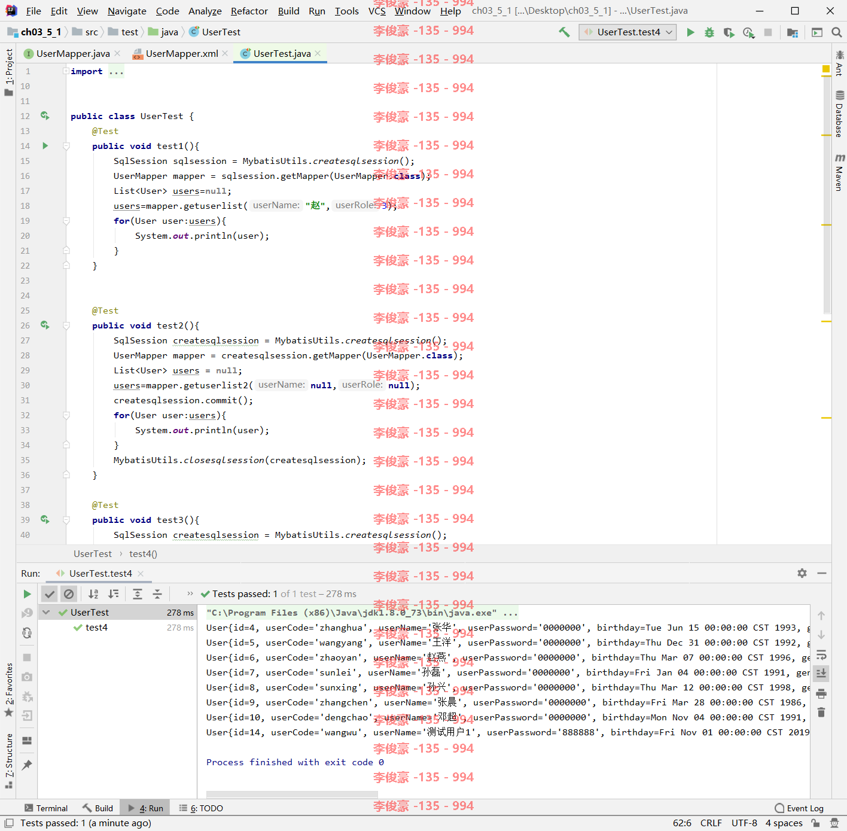Collapse for-loop fold at line 32
847x831 pixels.
[66, 415]
